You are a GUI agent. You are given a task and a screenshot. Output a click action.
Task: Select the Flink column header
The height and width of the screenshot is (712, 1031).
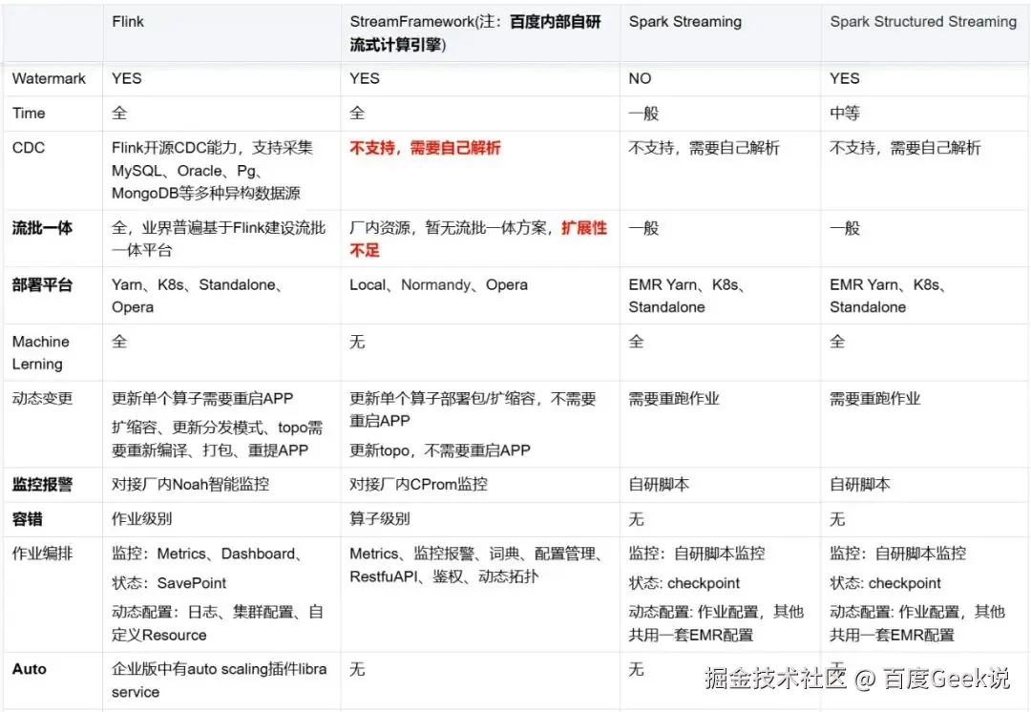click(x=126, y=21)
